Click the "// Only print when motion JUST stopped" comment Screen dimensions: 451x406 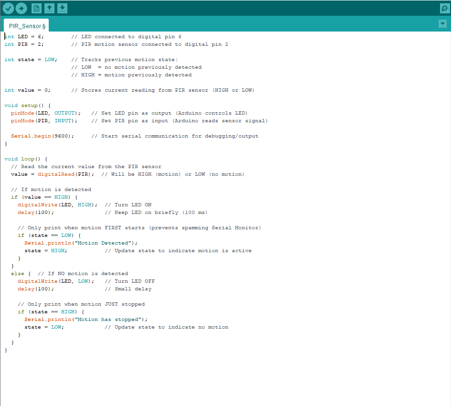coord(81,304)
